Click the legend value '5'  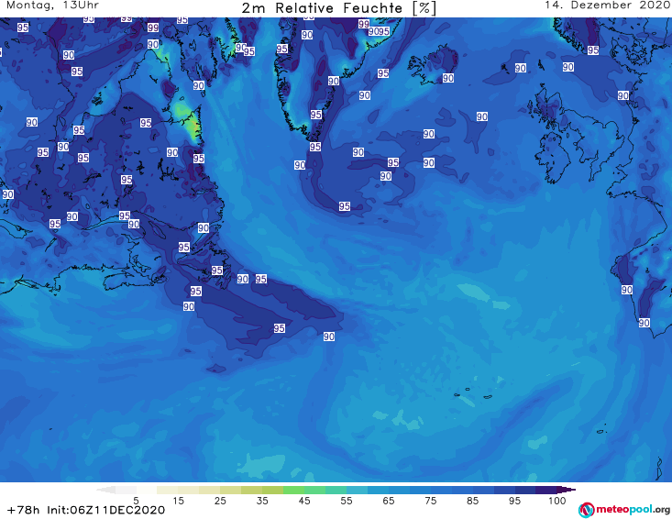point(136,501)
